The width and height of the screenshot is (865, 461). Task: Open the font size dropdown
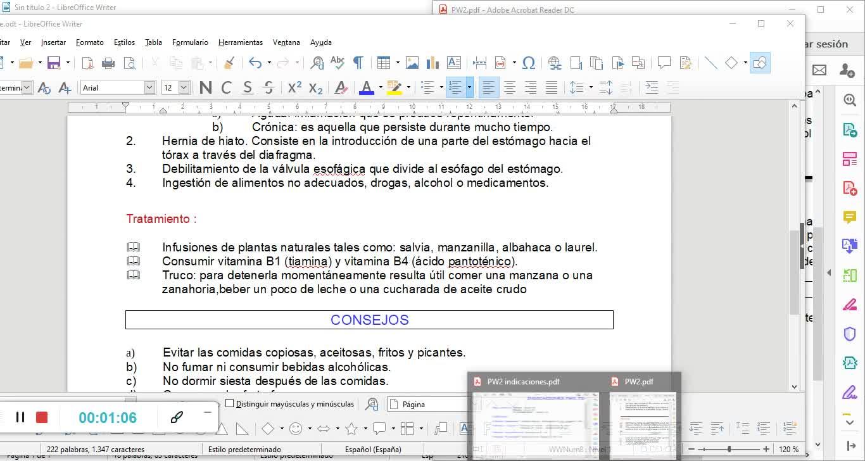click(184, 87)
